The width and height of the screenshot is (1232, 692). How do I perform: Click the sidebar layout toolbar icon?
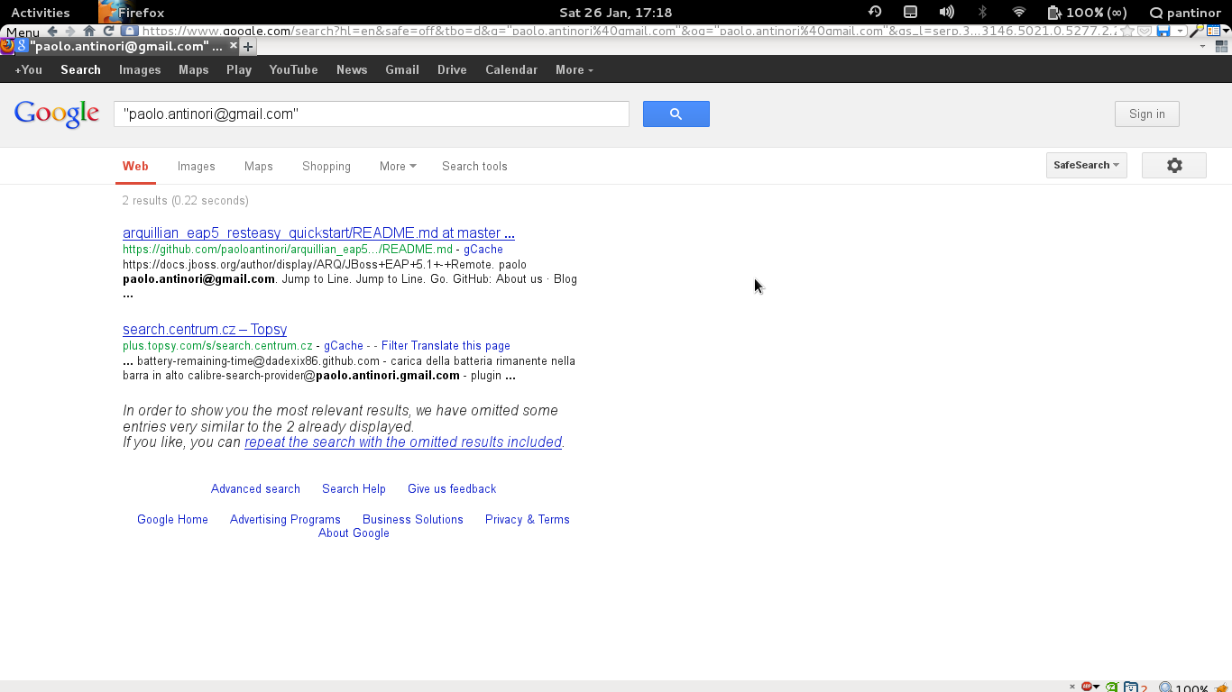(x=1213, y=31)
